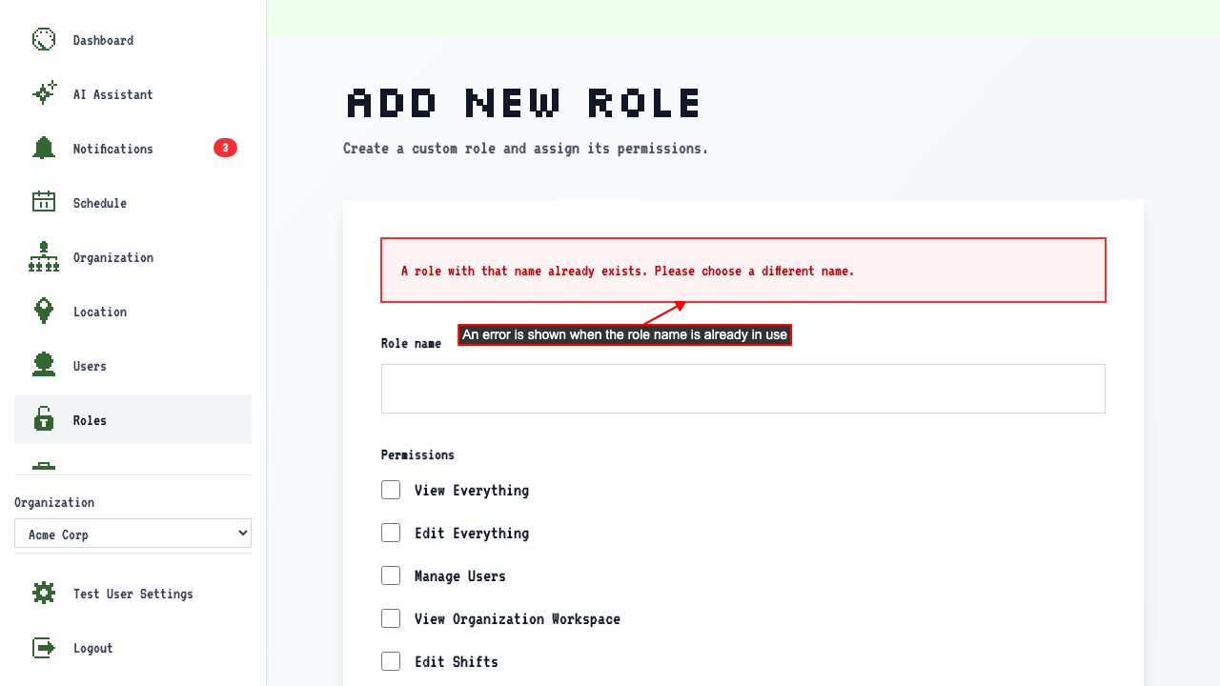Image resolution: width=1220 pixels, height=686 pixels.
Task: Toggle View Organization Workspace checkbox
Action: [x=391, y=618]
